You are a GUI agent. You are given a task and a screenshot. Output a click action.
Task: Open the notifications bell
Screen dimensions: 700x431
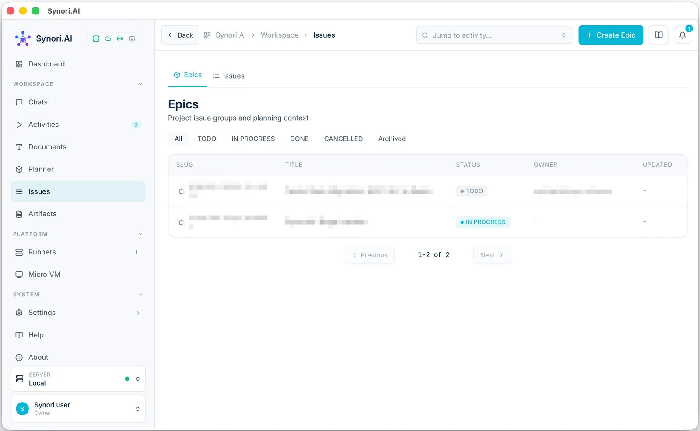682,35
